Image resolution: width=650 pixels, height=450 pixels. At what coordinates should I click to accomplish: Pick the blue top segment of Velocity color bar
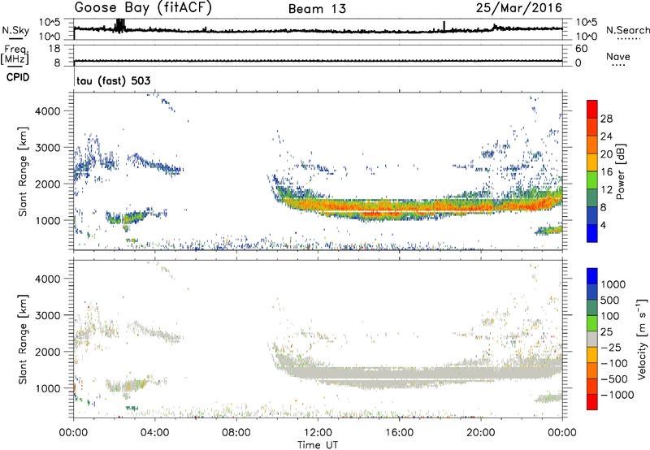click(592, 276)
